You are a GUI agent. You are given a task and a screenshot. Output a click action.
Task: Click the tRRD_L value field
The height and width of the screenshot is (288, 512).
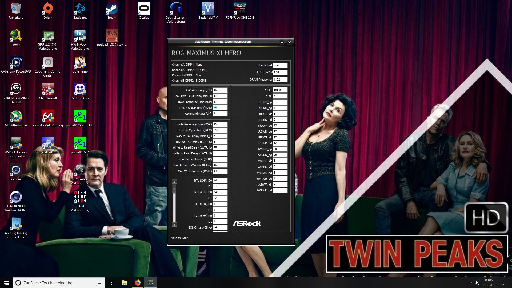[x=220, y=136]
